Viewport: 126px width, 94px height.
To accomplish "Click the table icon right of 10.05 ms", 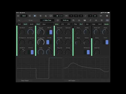I will [x=73, y=20].
